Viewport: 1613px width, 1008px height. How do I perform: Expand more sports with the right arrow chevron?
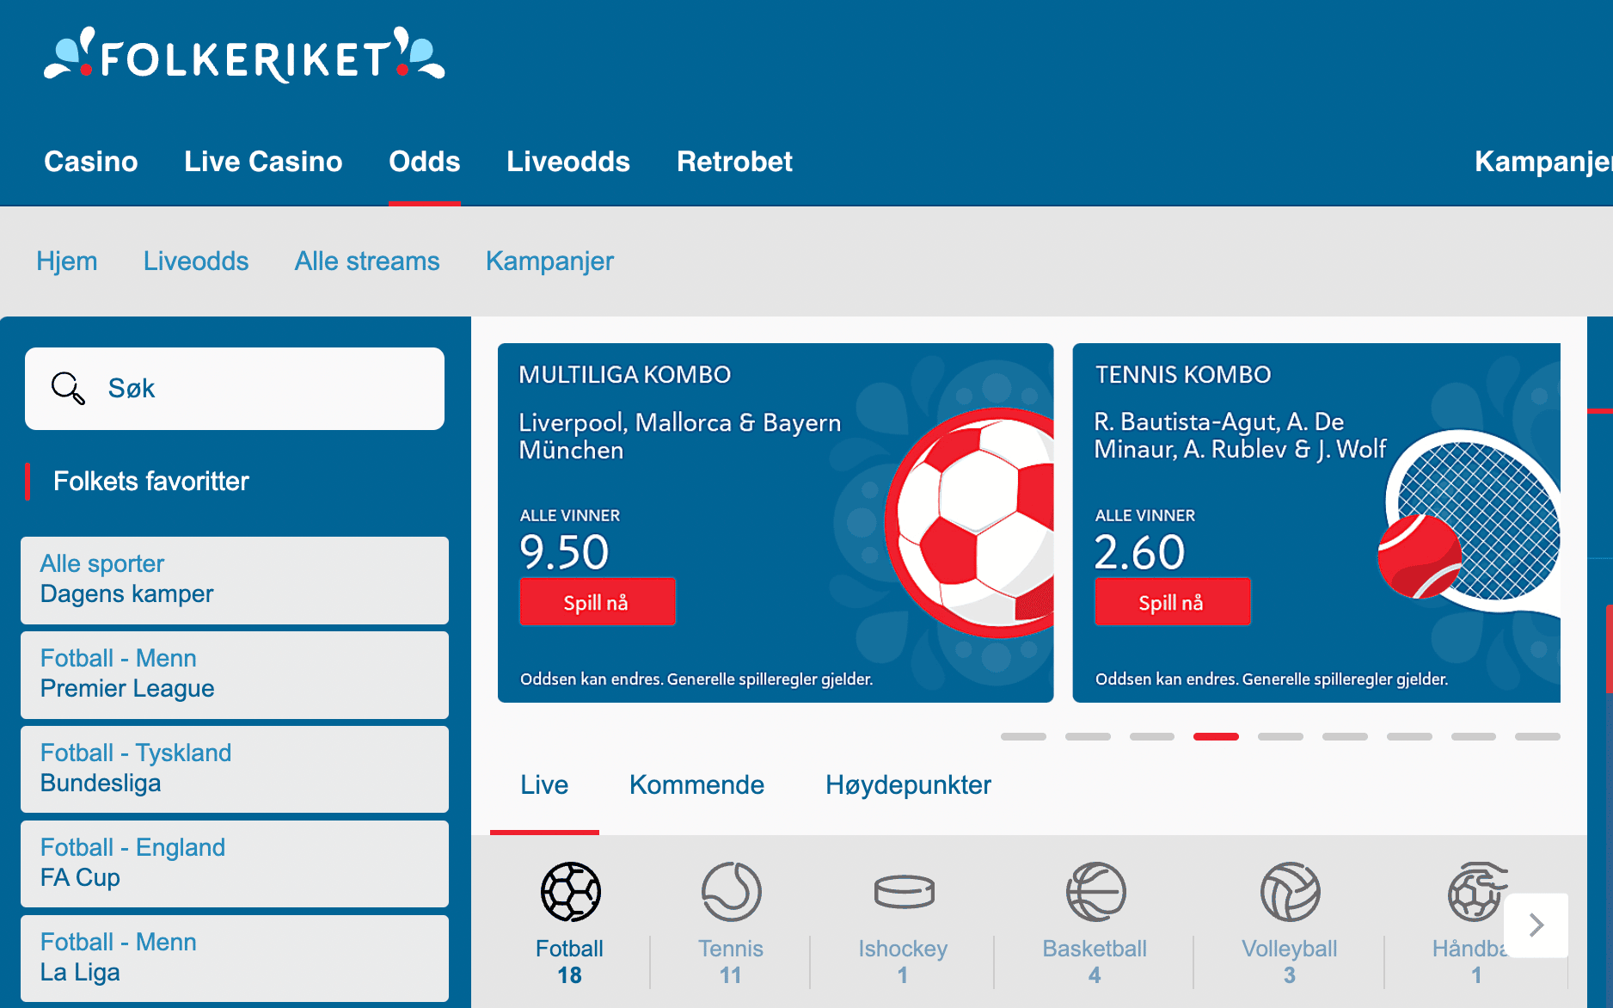1536,925
